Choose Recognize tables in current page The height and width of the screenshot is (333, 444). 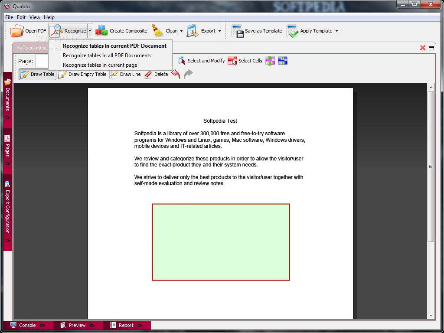[111, 65]
